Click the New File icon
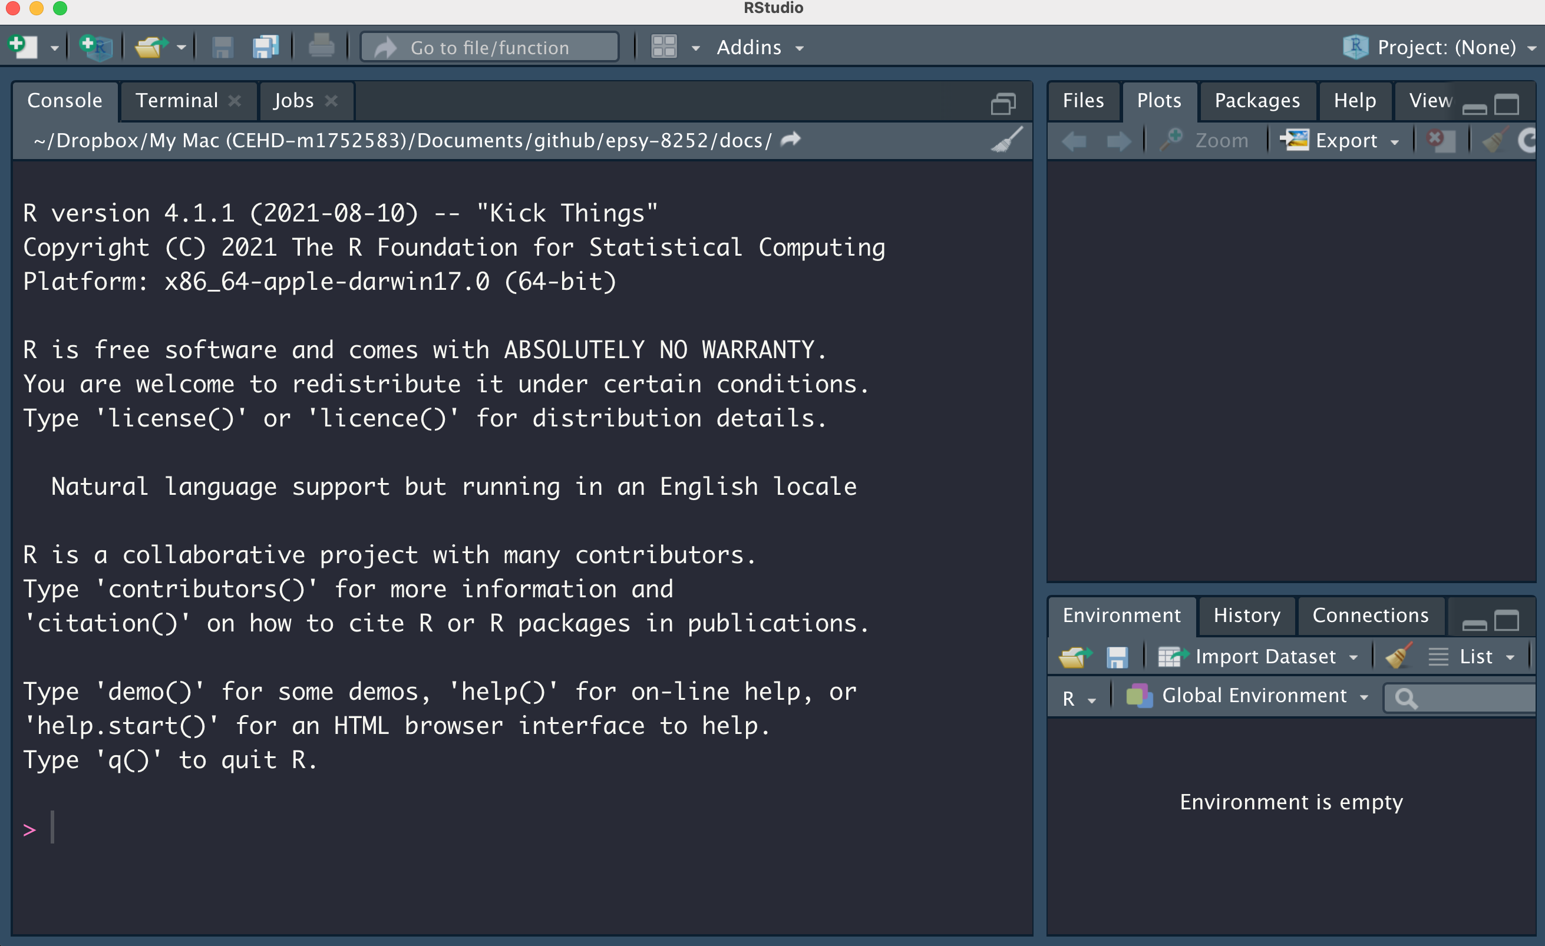 tap(22, 47)
